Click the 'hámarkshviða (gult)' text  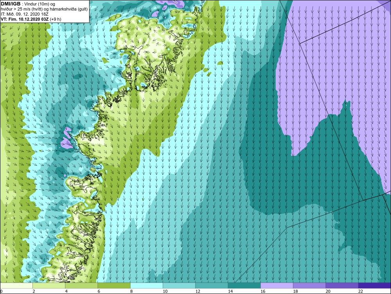[70, 9]
